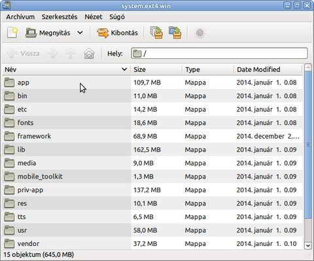
Task: Sort by the Size column header
Action: click(x=156, y=69)
